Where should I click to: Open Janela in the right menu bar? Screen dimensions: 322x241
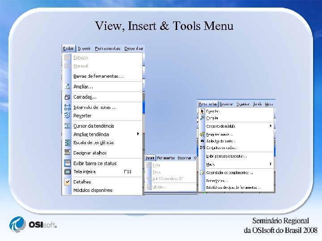pos(257,104)
